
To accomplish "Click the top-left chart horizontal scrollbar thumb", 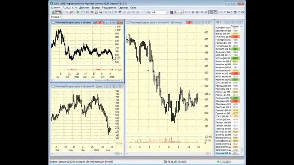I will click(x=107, y=80).
